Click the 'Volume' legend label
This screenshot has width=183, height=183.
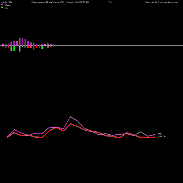(x=7, y=5)
